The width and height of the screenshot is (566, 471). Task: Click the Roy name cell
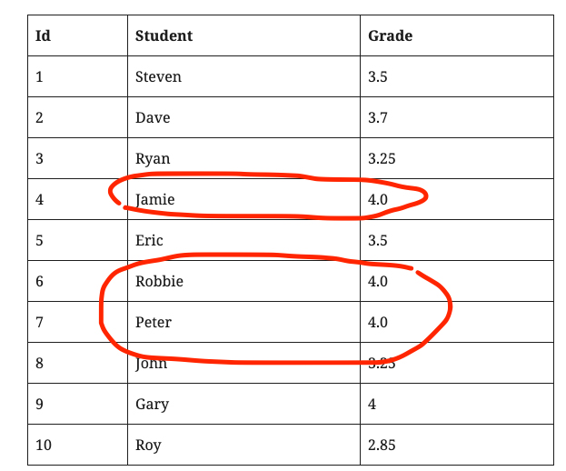click(243, 445)
